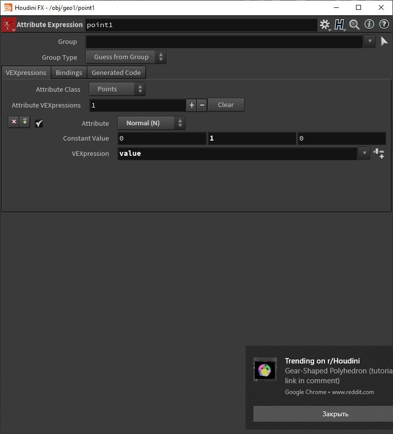Click the Attribute VEXpressions count field
This screenshot has height=434, width=393.
(x=138, y=106)
